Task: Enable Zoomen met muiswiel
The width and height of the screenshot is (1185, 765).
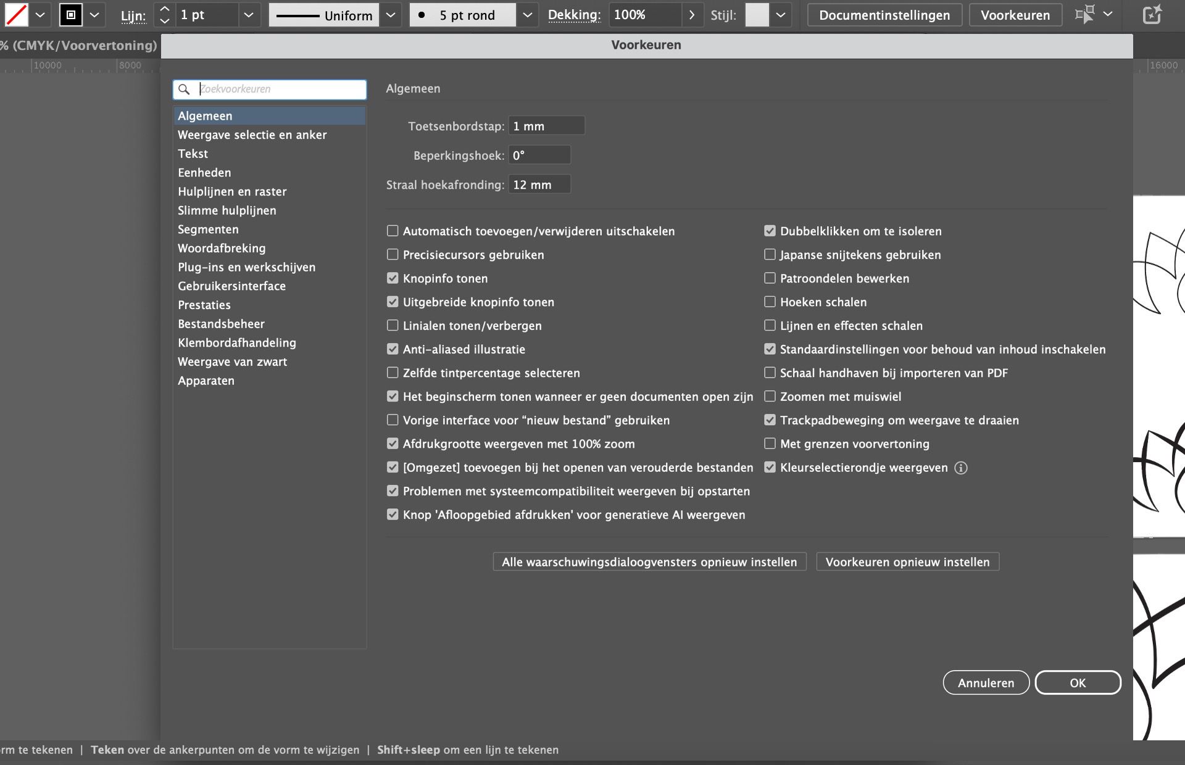Action: 770,396
